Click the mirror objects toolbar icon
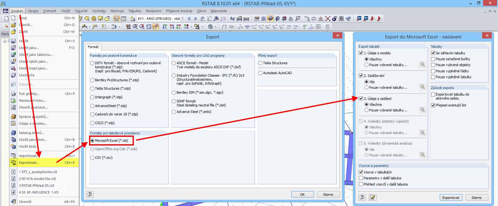The width and height of the screenshot is (498, 206). click(x=321, y=19)
